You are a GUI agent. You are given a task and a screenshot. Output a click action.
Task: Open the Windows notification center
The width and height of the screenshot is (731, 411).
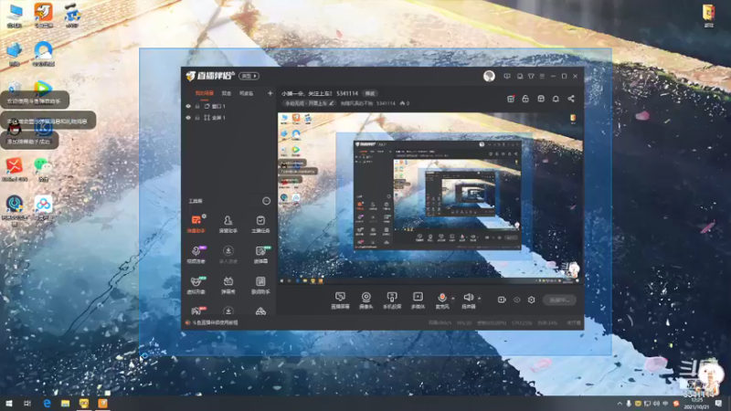pyautogui.click(x=718, y=404)
